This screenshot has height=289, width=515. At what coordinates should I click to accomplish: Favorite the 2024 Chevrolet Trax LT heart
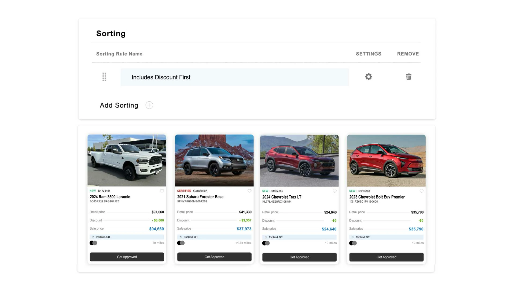(334, 191)
